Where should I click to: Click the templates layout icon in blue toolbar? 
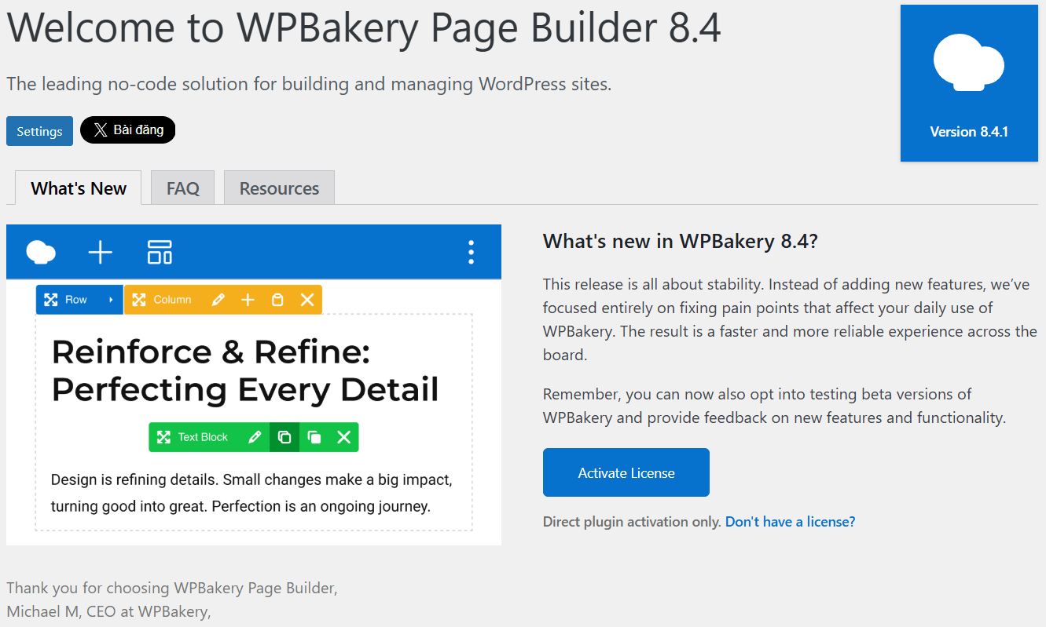click(160, 253)
